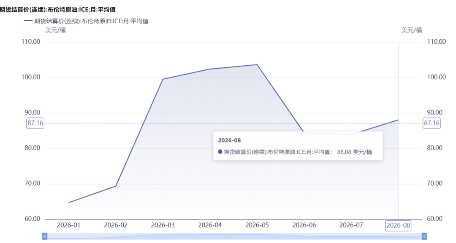This screenshot has height=243, width=456.
Task: Click the 110.00 label on the left axis
Action: click(x=31, y=42)
